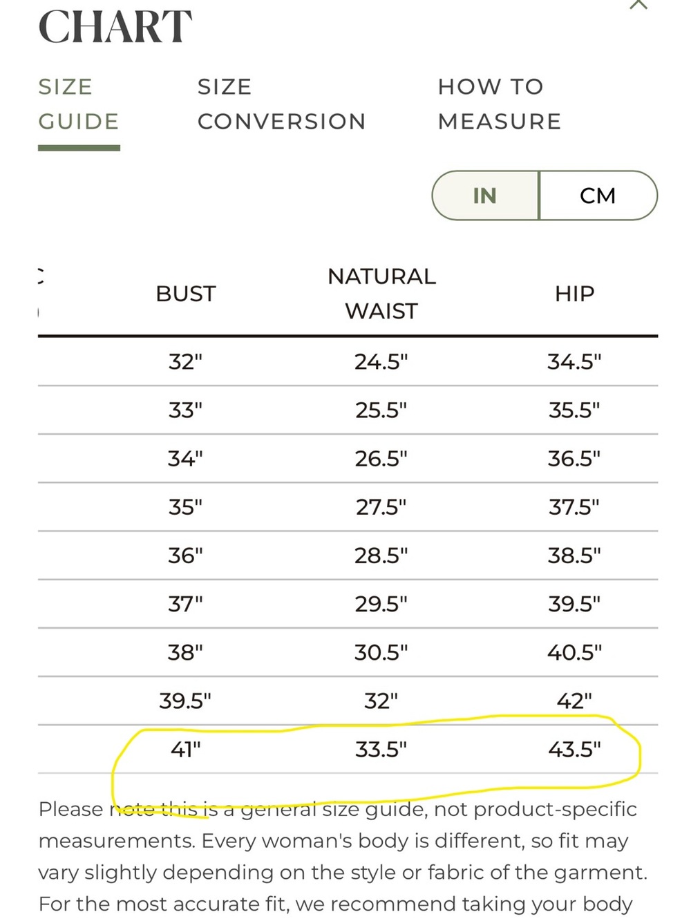
Task: Close the size chart panel
Action: [638, 4]
